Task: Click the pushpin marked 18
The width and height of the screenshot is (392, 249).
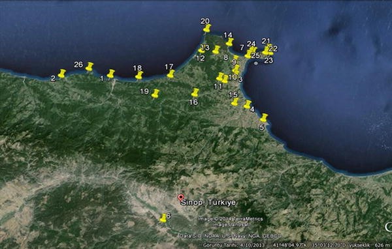Action: pos(139,76)
